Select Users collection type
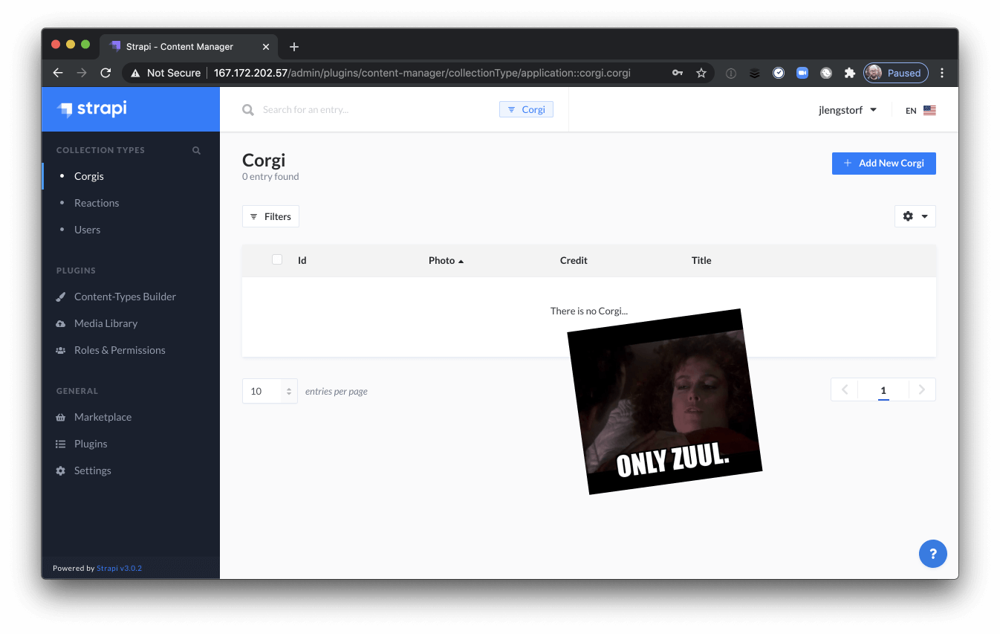The width and height of the screenshot is (1000, 634). click(x=87, y=230)
